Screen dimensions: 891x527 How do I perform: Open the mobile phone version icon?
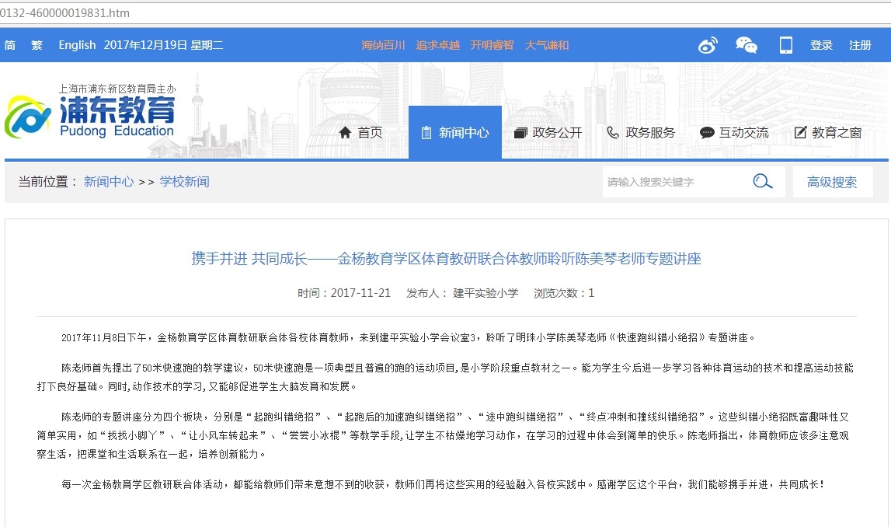click(x=786, y=45)
